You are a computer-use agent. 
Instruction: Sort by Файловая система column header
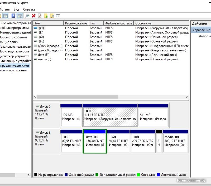click(x=118, y=23)
